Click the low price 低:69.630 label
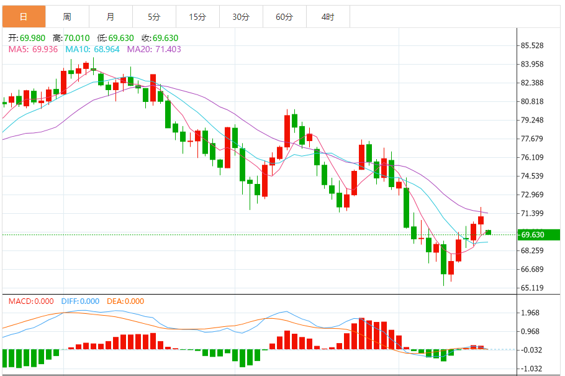 pos(115,38)
